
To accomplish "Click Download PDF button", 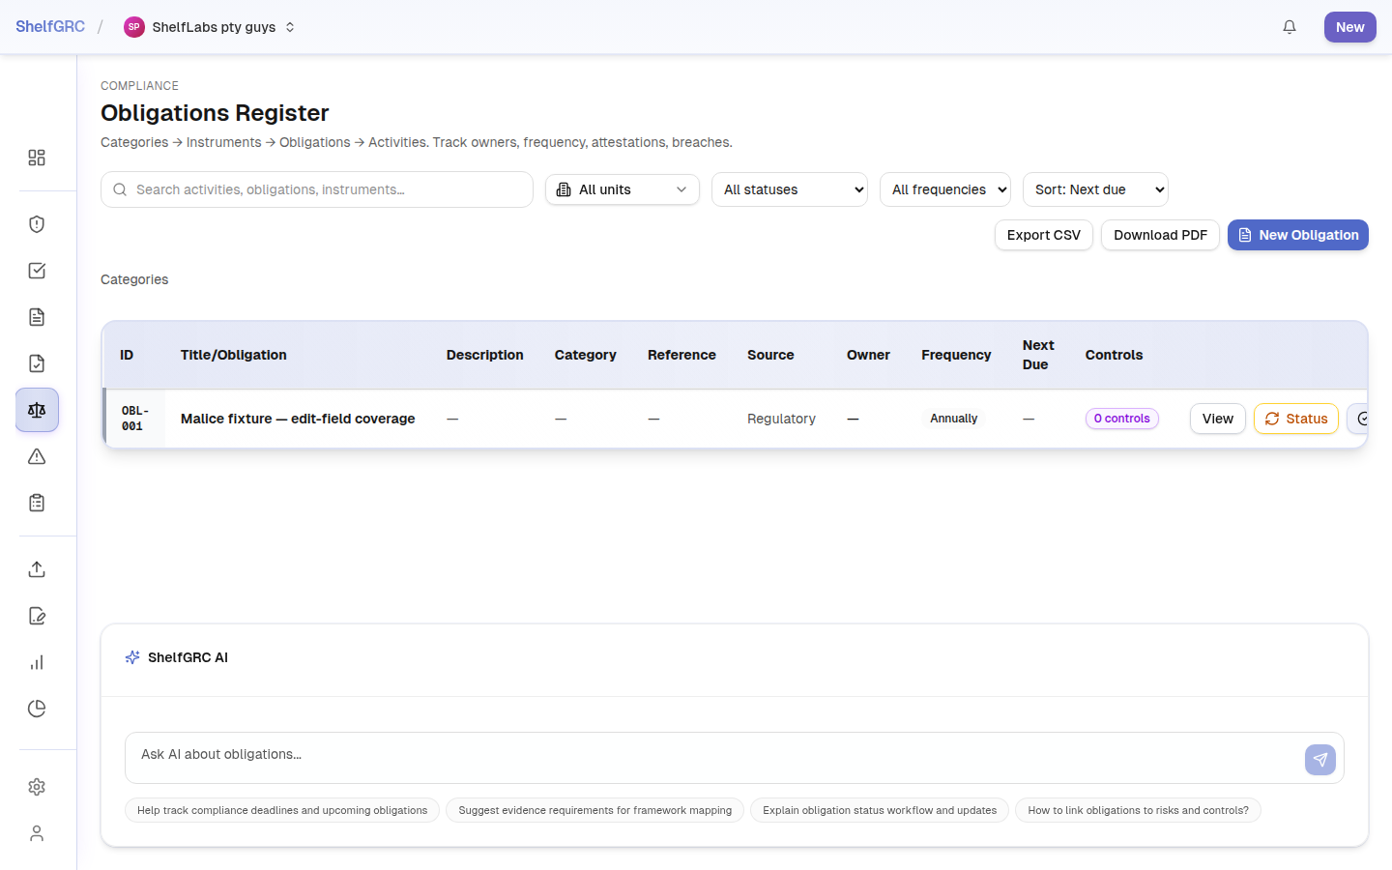I will (1160, 235).
